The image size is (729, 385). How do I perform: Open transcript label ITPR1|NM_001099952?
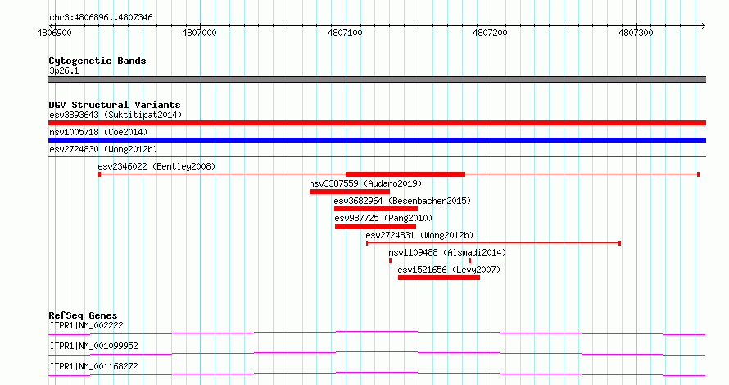click(x=93, y=346)
